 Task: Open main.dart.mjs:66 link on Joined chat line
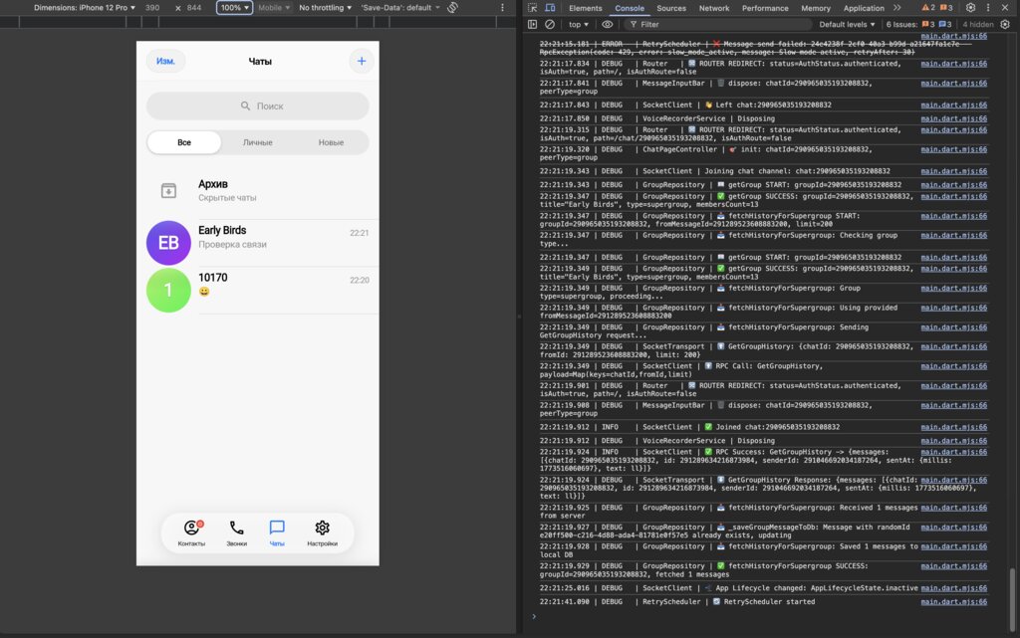coord(953,427)
